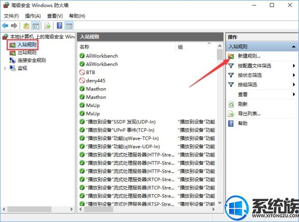Click the blocked icon beside BTB rule
The height and width of the screenshot is (222, 299).
tap(82, 72)
